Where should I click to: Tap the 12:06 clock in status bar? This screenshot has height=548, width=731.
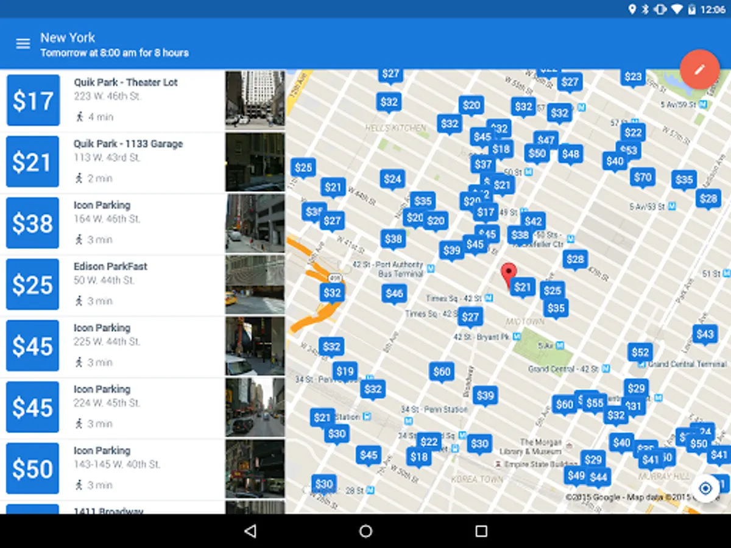pos(713,9)
